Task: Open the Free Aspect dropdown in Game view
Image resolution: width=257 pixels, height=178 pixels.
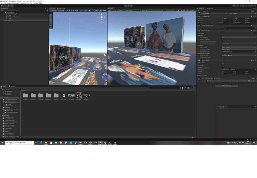Action: click(x=133, y=10)
